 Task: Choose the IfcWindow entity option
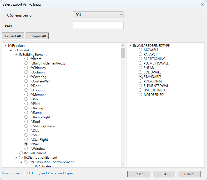coord(26,148)
